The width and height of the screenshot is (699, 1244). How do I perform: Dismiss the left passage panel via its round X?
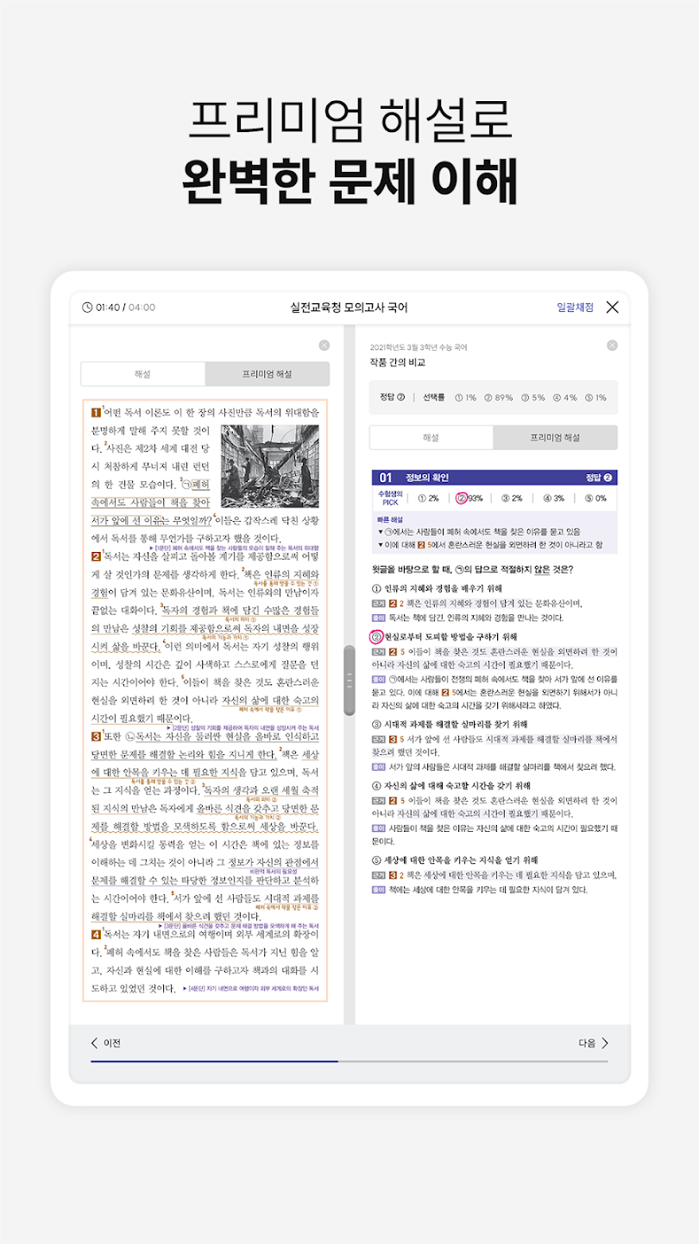(324, 346)
